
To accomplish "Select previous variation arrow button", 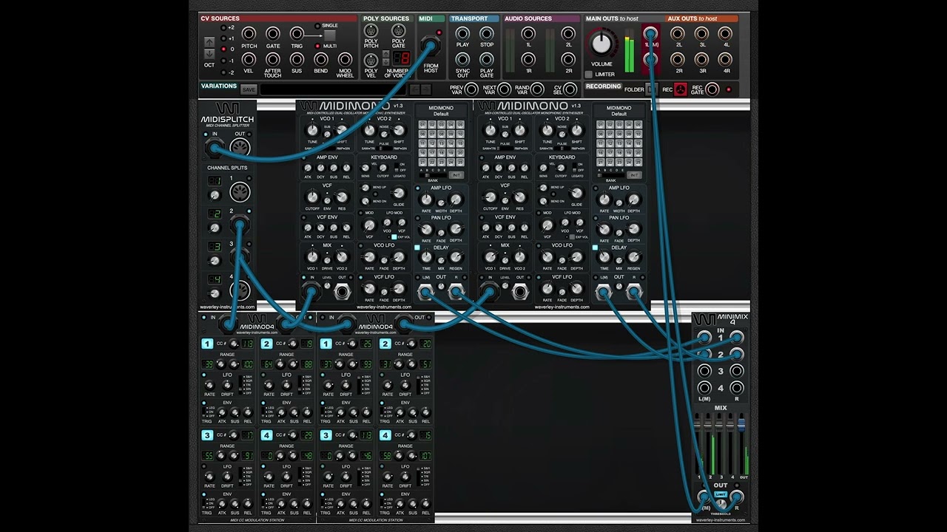I will (x=415, y=89).
